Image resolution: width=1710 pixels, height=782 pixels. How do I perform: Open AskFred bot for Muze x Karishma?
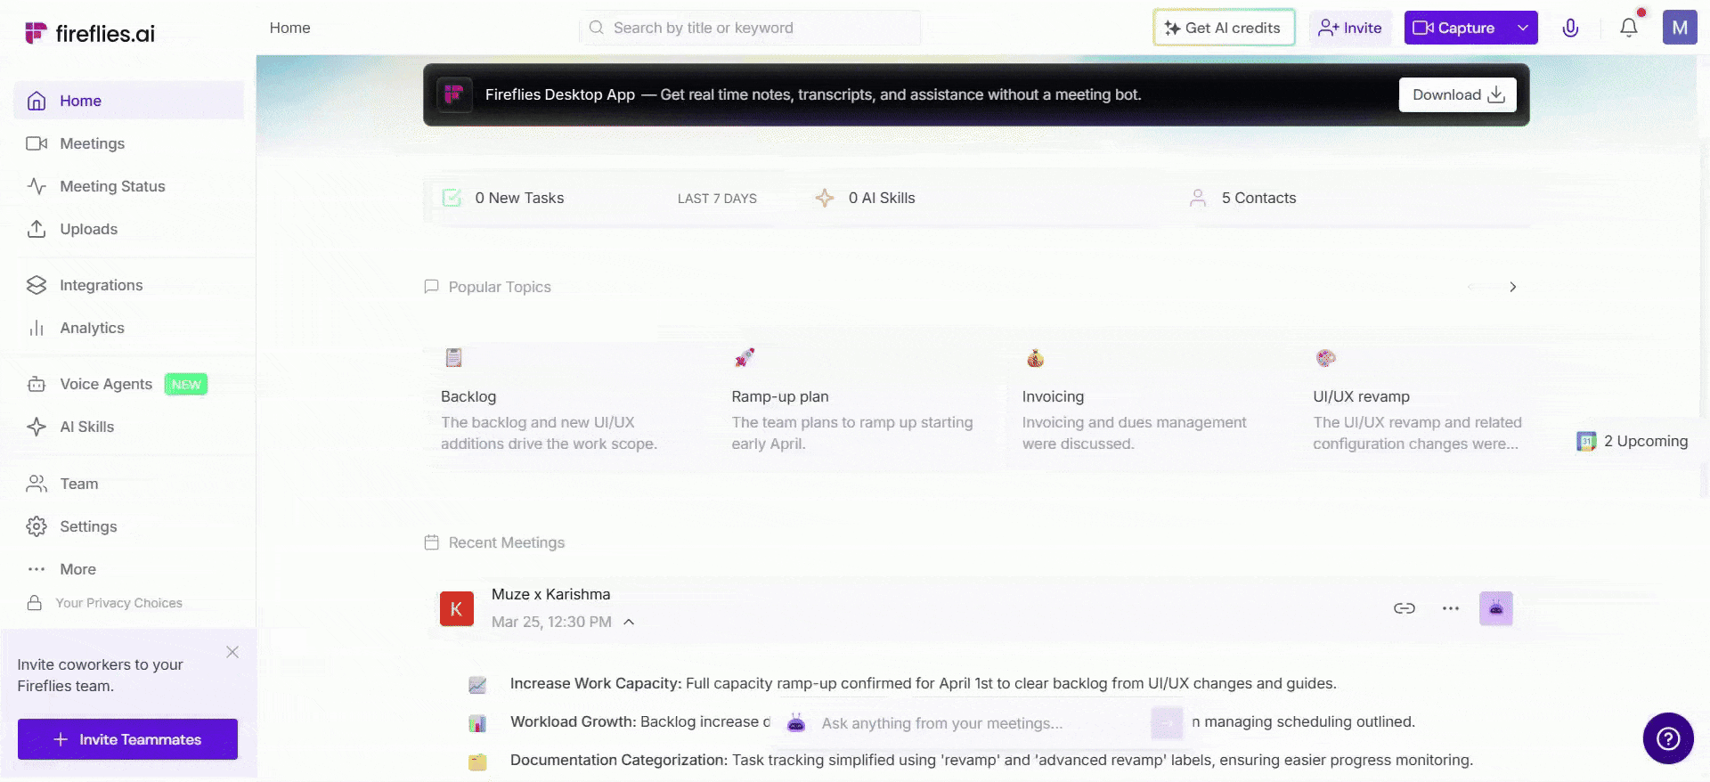tap(1496, 608)
